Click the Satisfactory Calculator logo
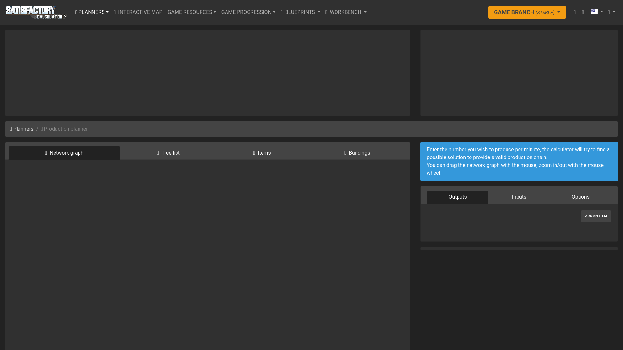623x350 pixels. point(36,12)
